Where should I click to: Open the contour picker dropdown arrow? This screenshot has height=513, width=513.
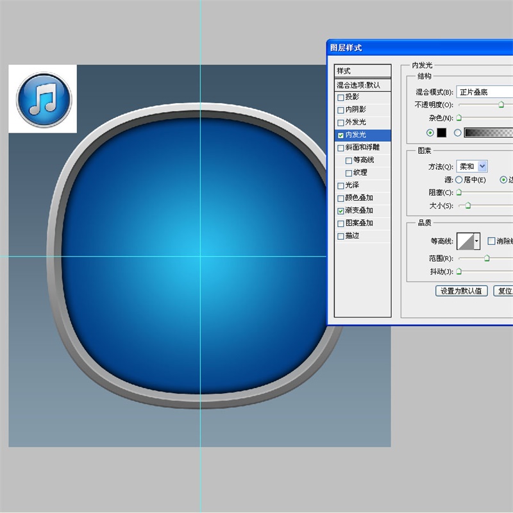click(477, 242)
